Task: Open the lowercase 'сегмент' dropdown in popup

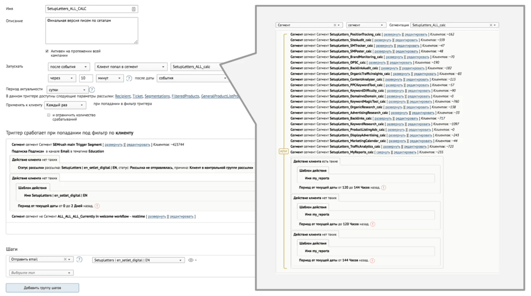Action: click(x=366, y=25)
